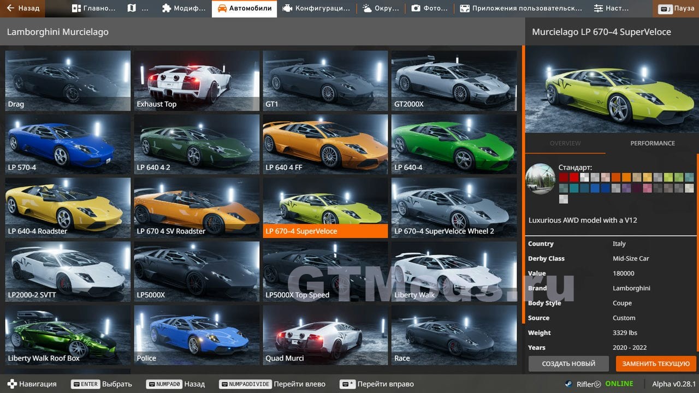
Task: Pick the LP2000-2 SVTT configuration
Action: [x=68, y=271]
